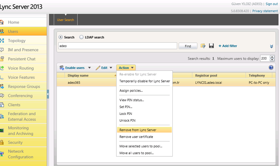
Task: Click the IM and Presence speech bubble icon
Action: click(2, 50)
